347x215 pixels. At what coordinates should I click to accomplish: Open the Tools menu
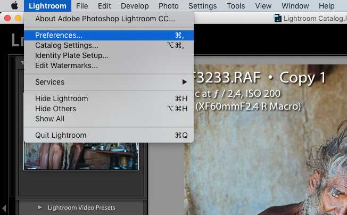click(236, 6)
